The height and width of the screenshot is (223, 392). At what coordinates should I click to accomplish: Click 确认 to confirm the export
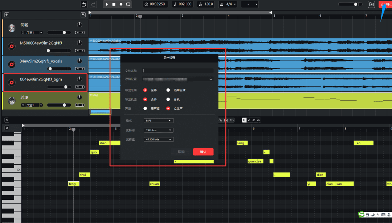[x=203, y=152]
